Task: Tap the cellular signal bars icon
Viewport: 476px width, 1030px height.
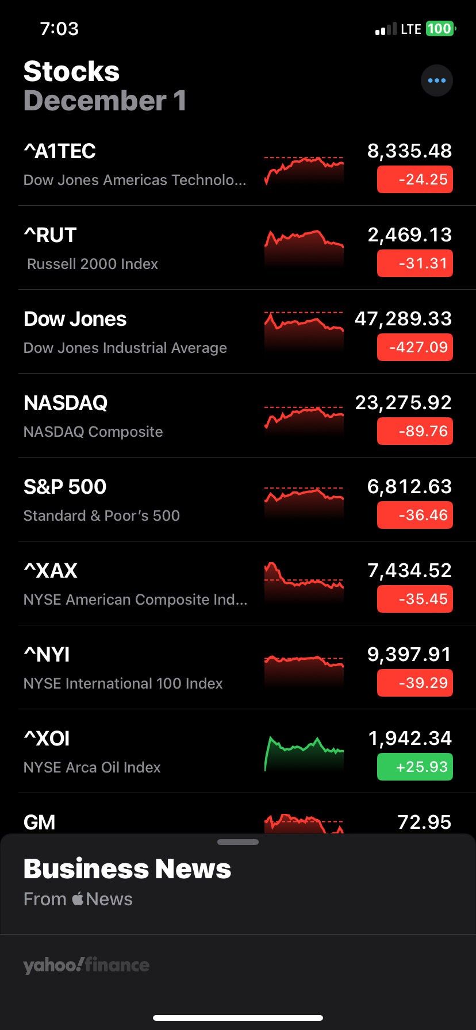Action: coord(385,29)
